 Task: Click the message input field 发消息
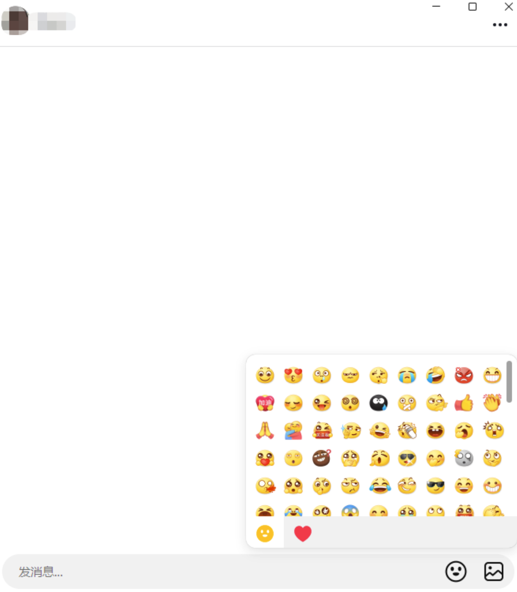click(x=227, y=571)
